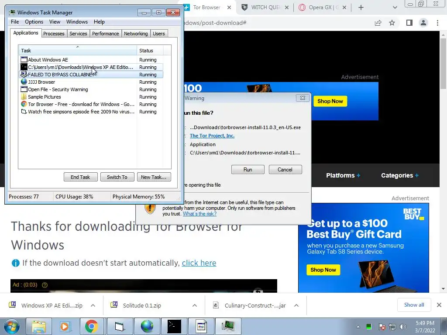Click Show all downloads

(414, 305)
